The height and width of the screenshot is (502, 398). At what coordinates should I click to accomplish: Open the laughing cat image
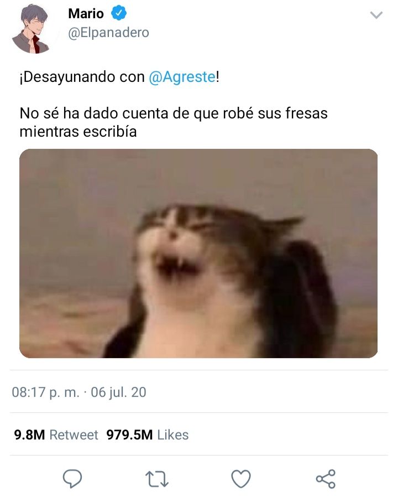(x=198, y=253)
